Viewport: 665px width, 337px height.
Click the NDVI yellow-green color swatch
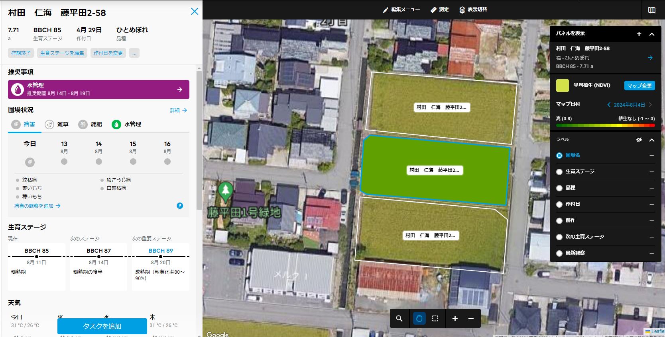click(563, 86)
